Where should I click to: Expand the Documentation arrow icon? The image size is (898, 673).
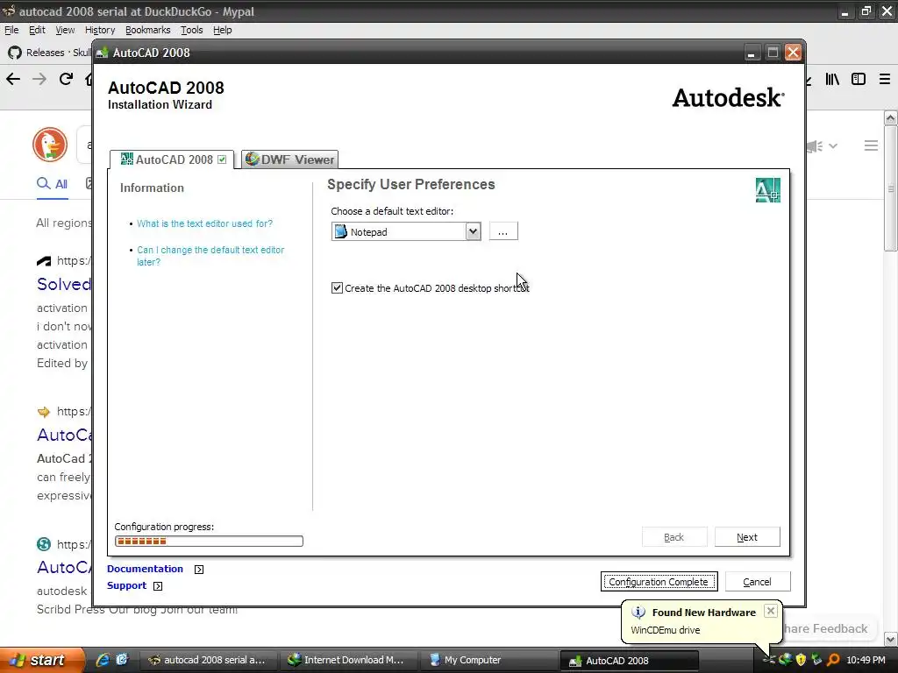(x=199, y=570)
